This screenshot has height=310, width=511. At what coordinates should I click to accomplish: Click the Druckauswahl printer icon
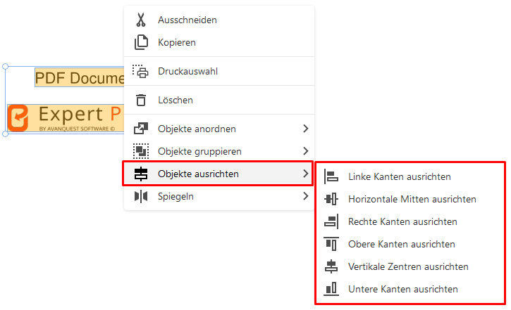(140, 71)
